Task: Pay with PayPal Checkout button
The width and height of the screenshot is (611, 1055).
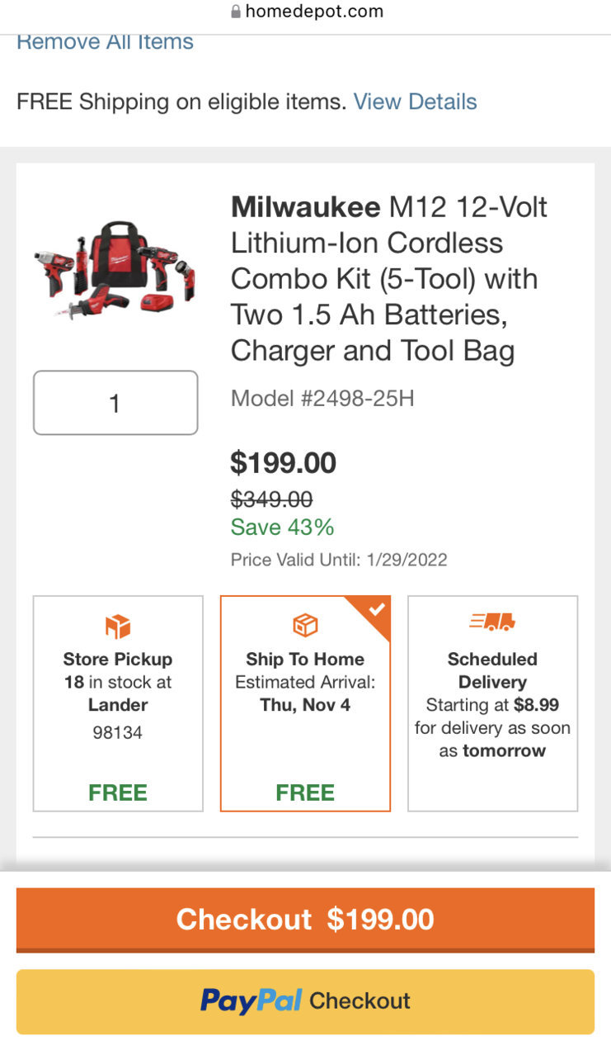Action: [305, 1001]
